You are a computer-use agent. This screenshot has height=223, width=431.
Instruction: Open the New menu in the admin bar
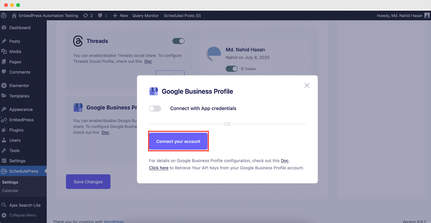pos(120,16)
